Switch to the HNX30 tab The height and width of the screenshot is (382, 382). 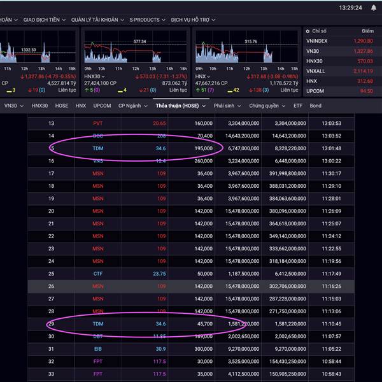coord(39,106)
